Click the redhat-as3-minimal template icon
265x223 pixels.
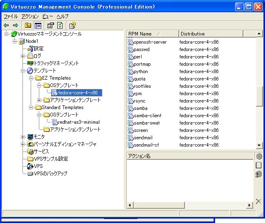coord(54,122)
